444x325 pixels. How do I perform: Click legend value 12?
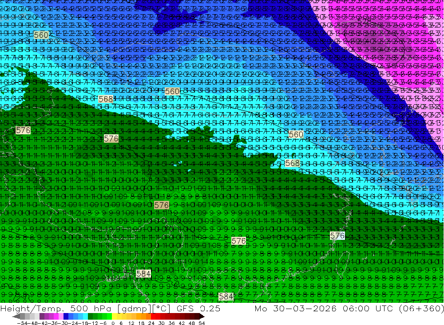click(131, 323)
